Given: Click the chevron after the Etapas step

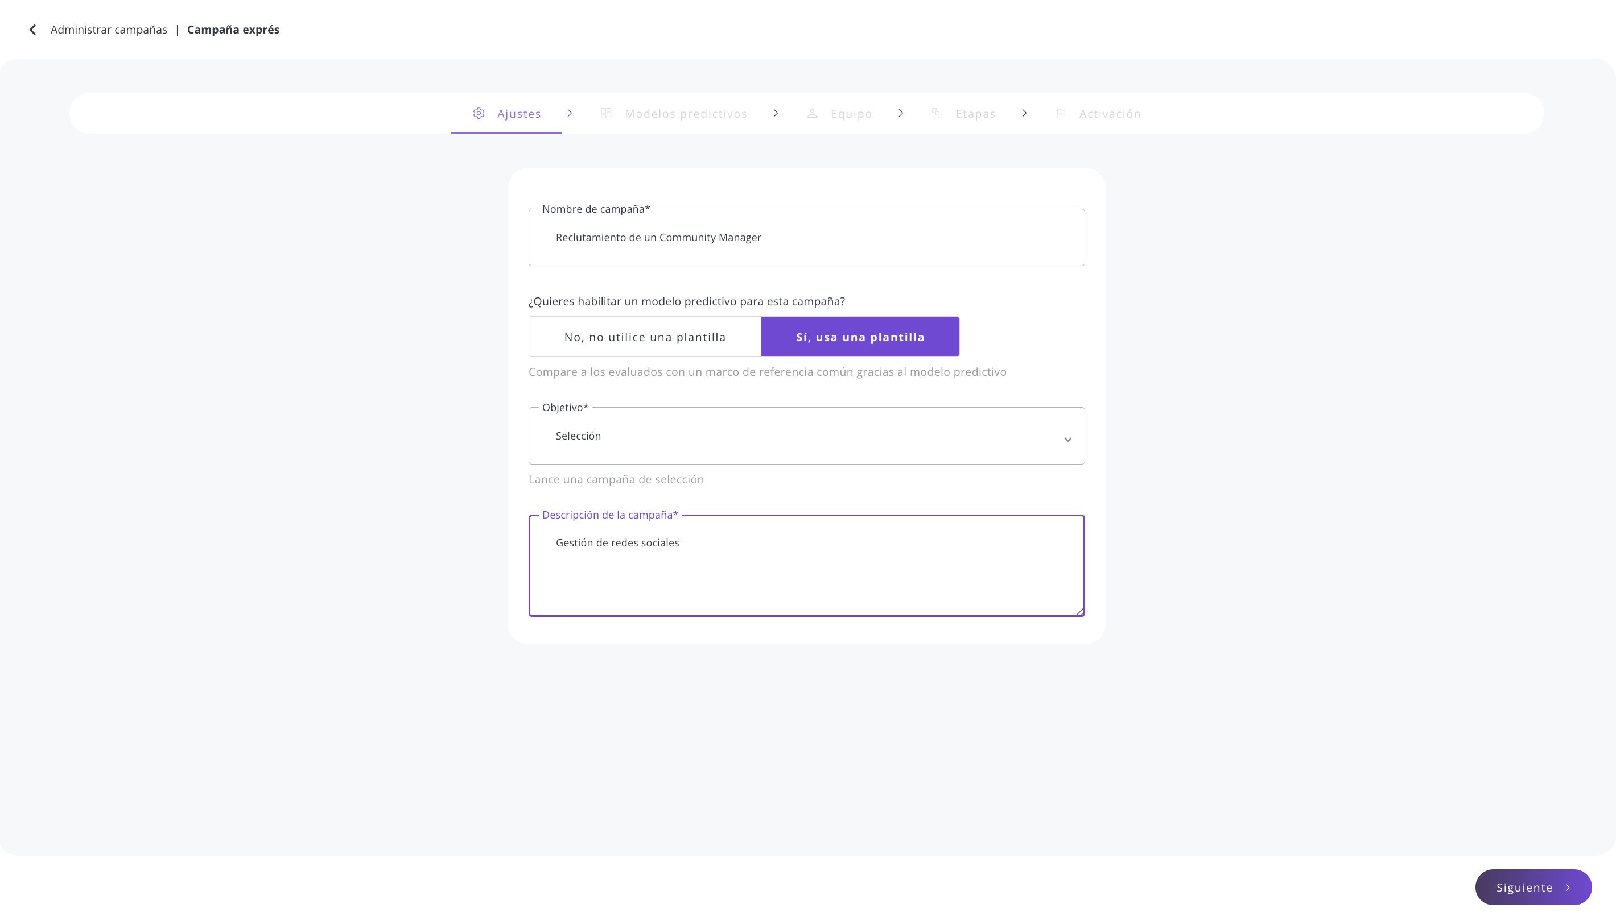Looking at the screenshot, I should tap(1024, 113).
